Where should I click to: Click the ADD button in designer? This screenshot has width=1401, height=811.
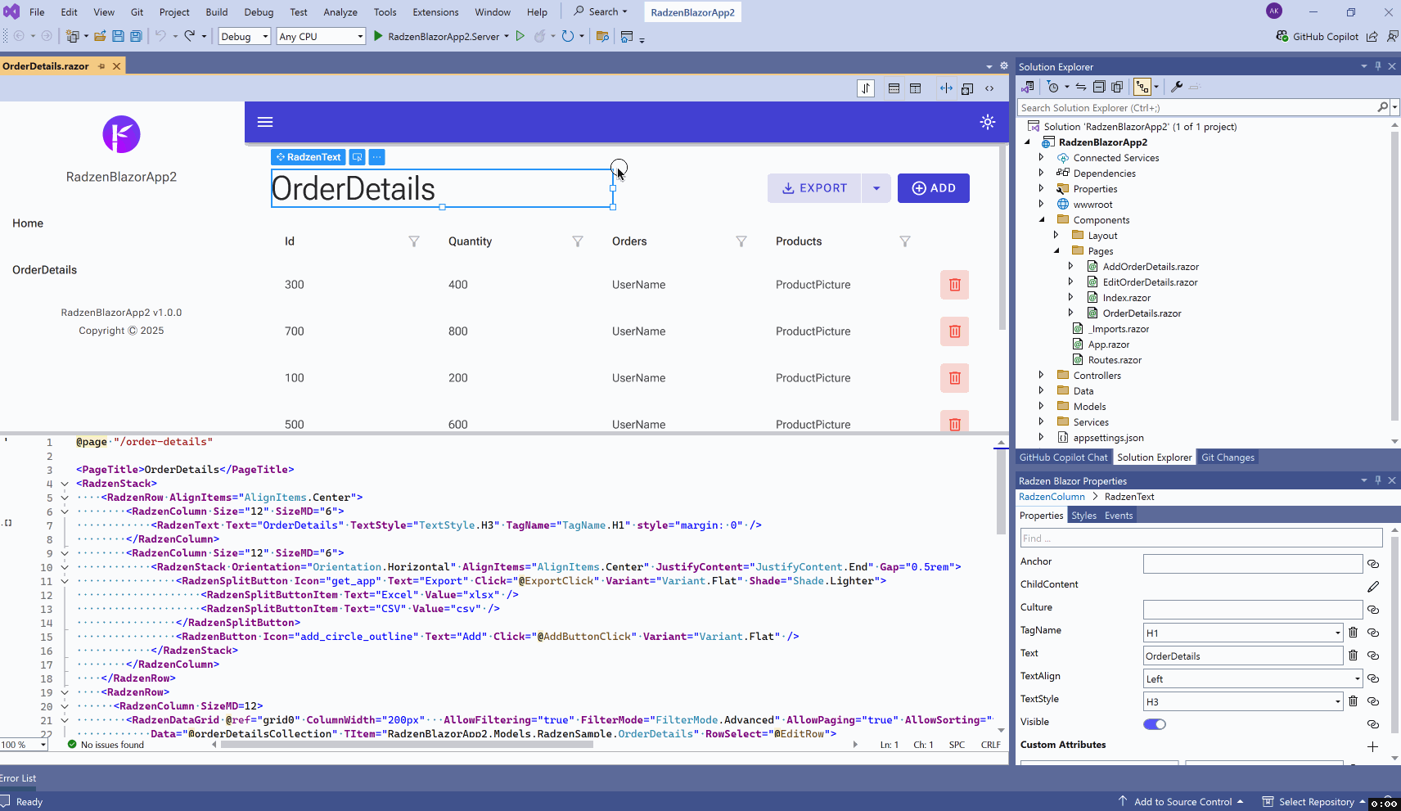pos(934,188)
